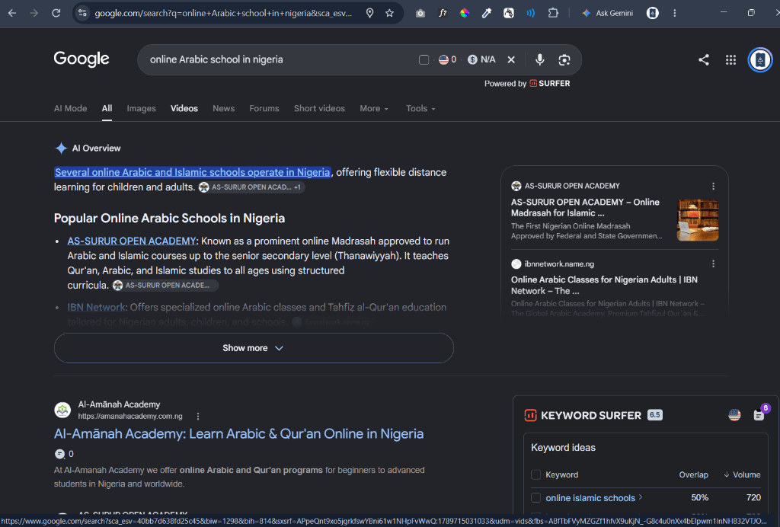Open Online Arabic Classes for Nigerian Adults card
The image size is (780, 527).
604,286
